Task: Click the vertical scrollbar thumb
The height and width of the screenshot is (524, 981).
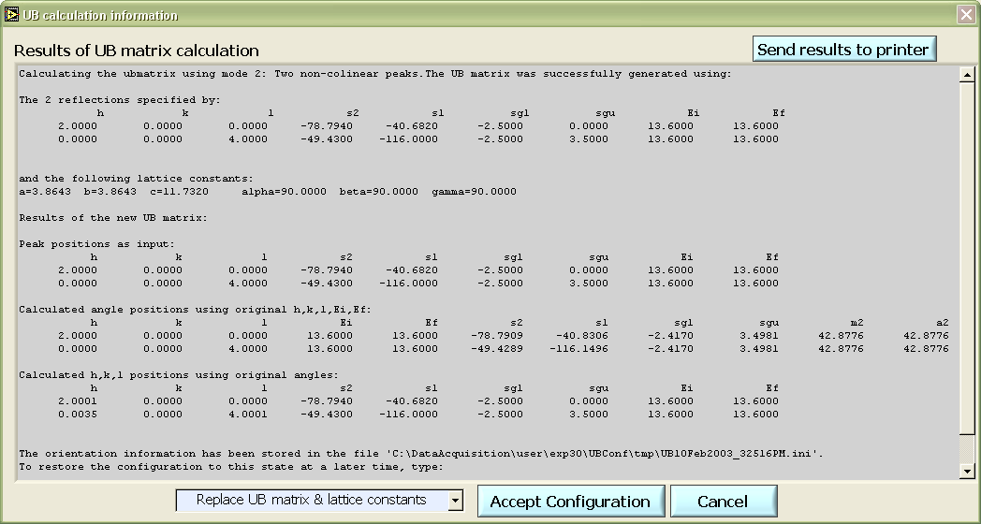Action: click(x=968, y=257)
